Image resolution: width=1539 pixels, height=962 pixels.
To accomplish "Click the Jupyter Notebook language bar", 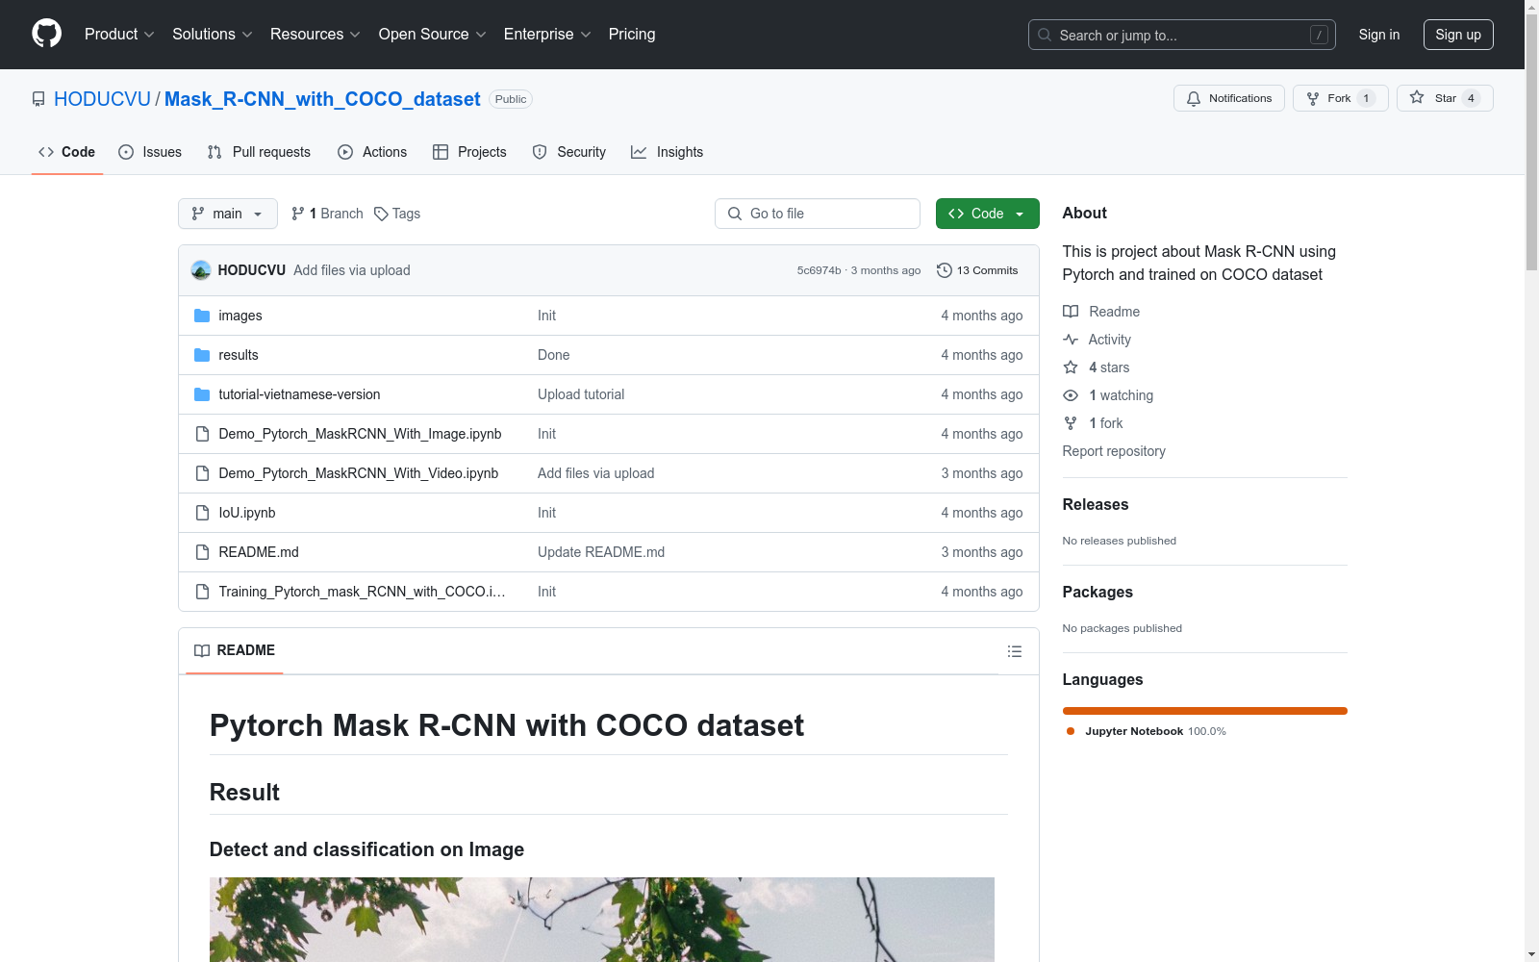I will click(1204, 711).
